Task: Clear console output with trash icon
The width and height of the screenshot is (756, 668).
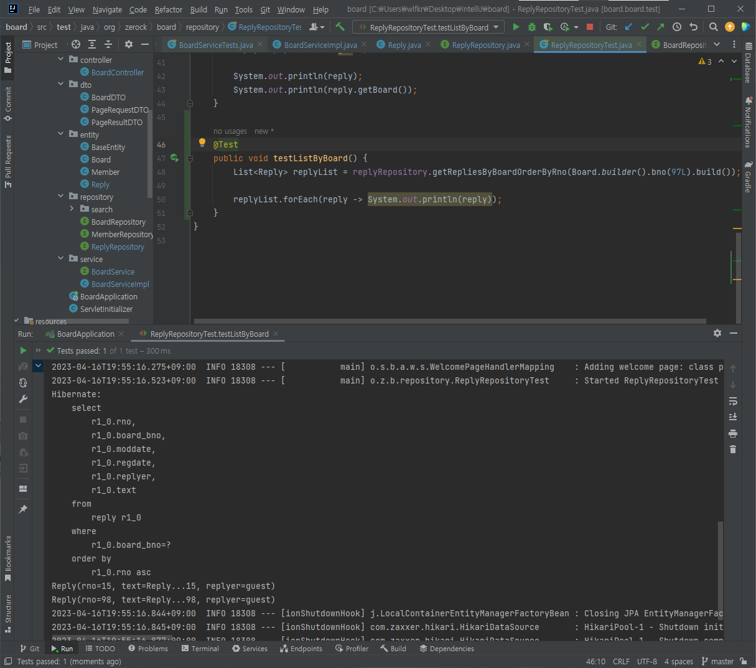Action: (733, 449)
